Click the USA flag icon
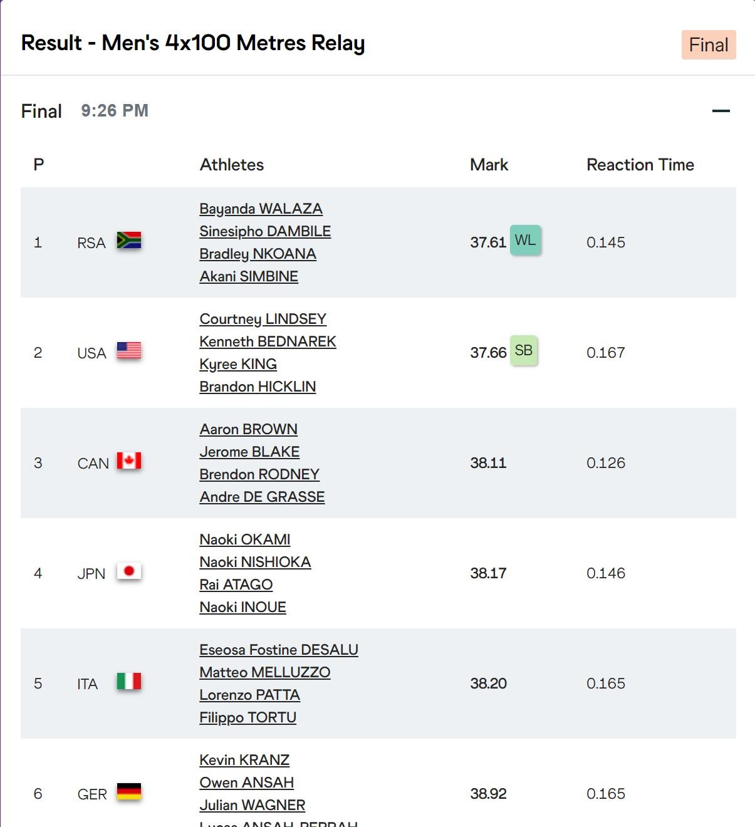Screen dimensions: 755x827 (129, 351)
